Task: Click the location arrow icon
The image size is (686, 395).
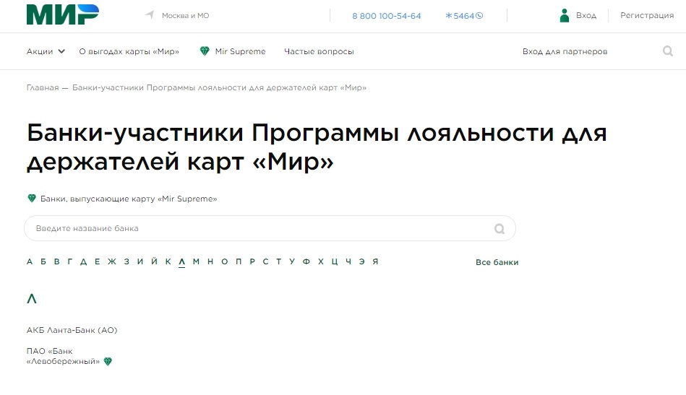Action: 150,15
